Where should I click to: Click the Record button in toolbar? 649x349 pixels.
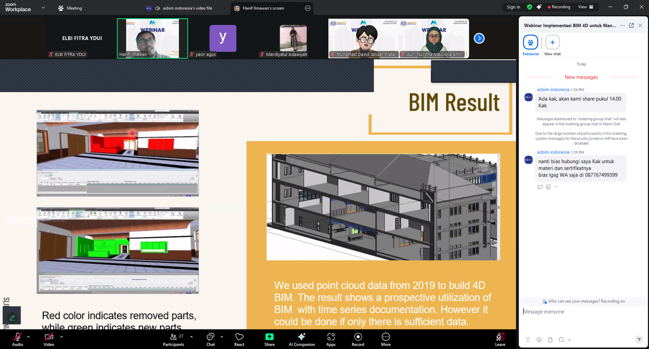coord(358,339)
